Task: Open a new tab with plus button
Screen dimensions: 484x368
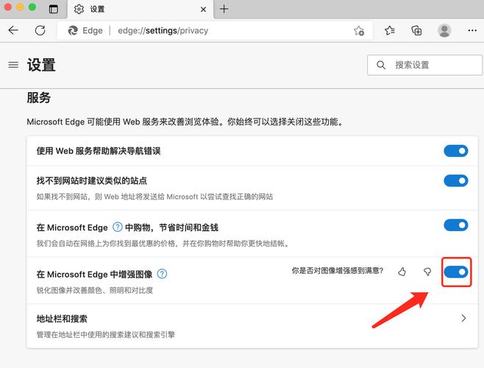Action: coord(224,9)
